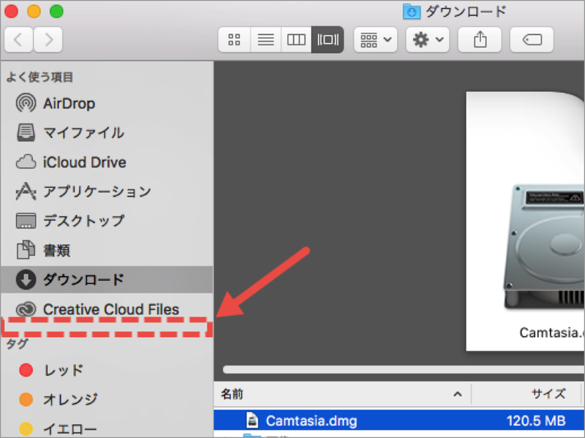Click the Edit Tags toolbar button
This screenshot has width=585, height=438.
(x=532, y=39)
